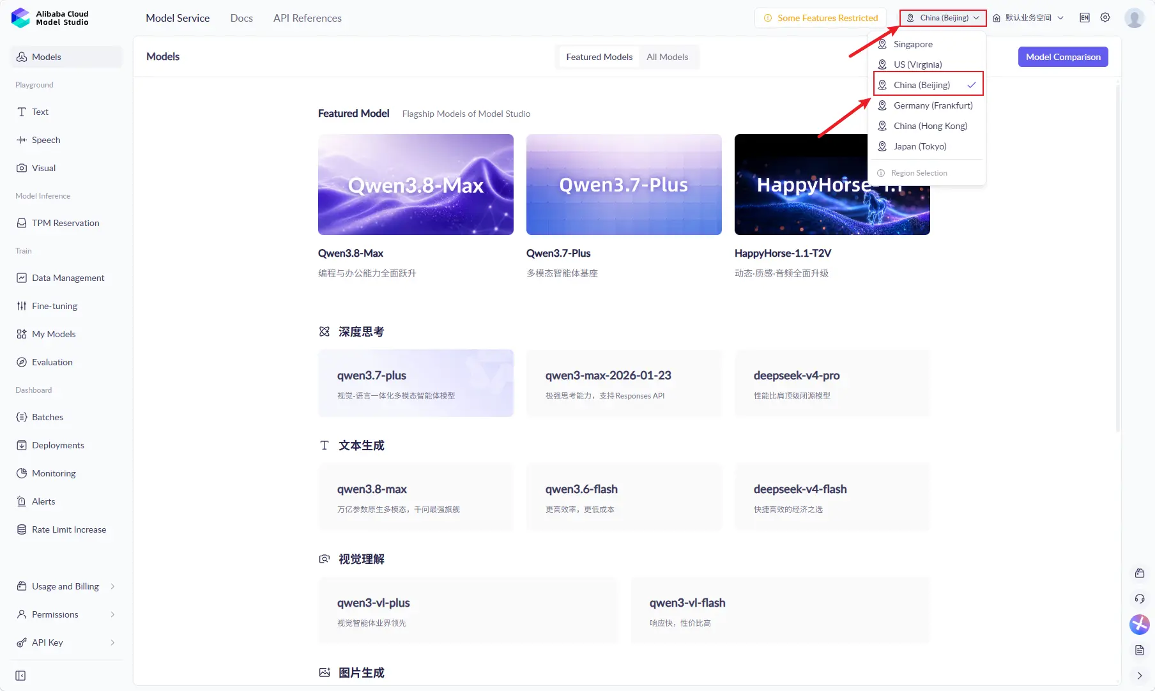
Task: Open the qwen3.8-max model card
Action: (x=416, y=497)
